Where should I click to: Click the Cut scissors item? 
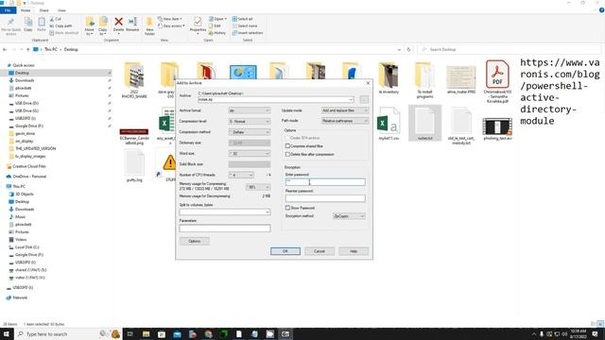(x=55, y=19)
